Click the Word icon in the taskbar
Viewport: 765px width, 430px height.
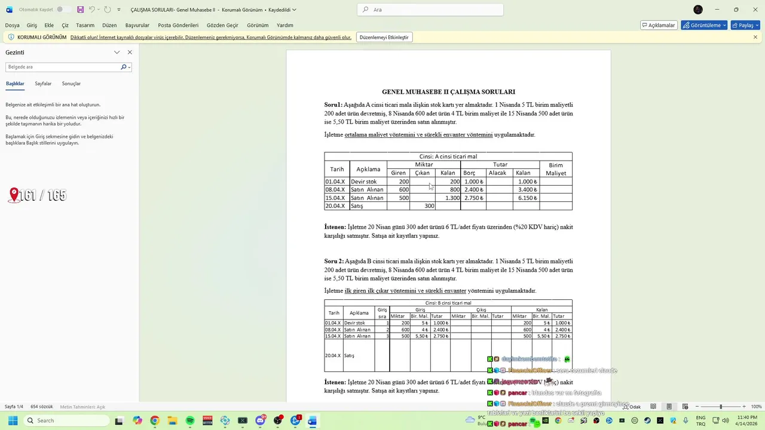coord(312,420)
